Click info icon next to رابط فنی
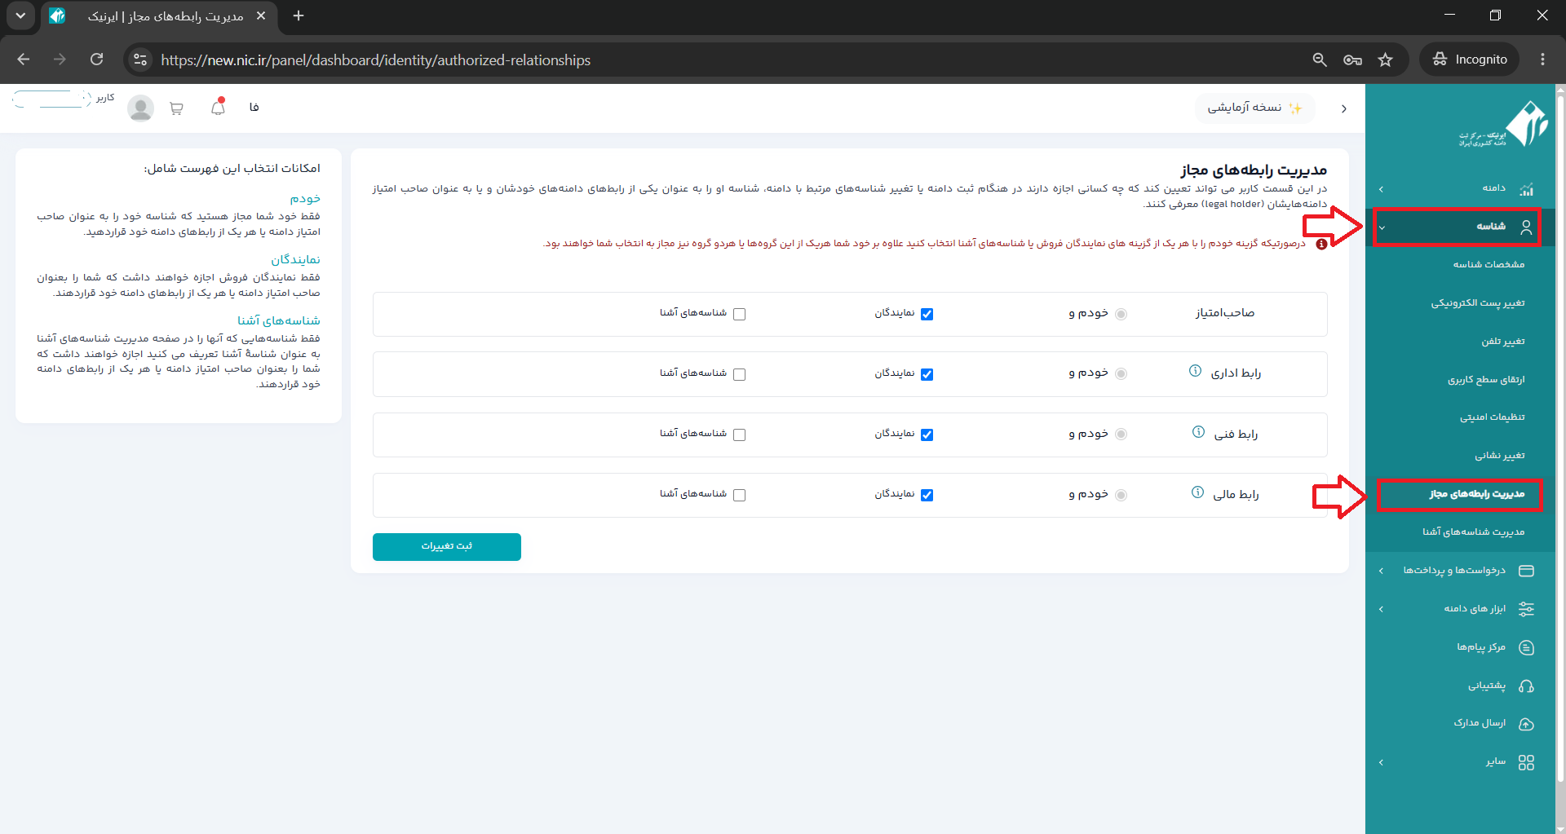The width and height of the screenshot is (1566, 834). coord(1198,432)
